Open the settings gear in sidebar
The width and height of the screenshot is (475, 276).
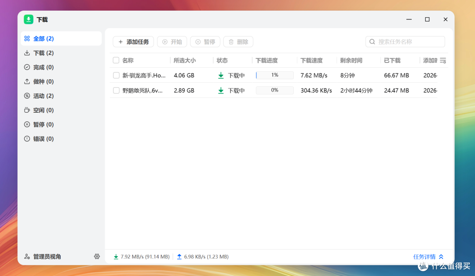pos(97,257)
